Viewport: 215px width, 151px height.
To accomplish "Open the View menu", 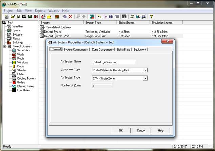I will [x=28, y=11].
